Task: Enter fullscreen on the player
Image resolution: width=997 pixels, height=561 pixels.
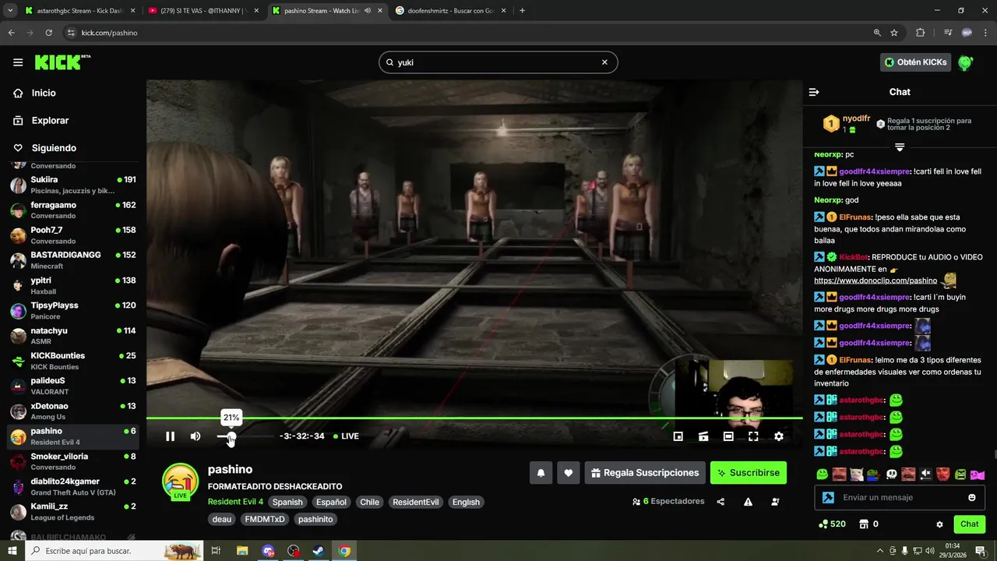Action: (x=753, y=436)
